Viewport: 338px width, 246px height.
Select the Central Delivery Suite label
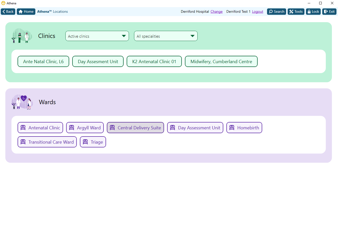tap(139, 128)
